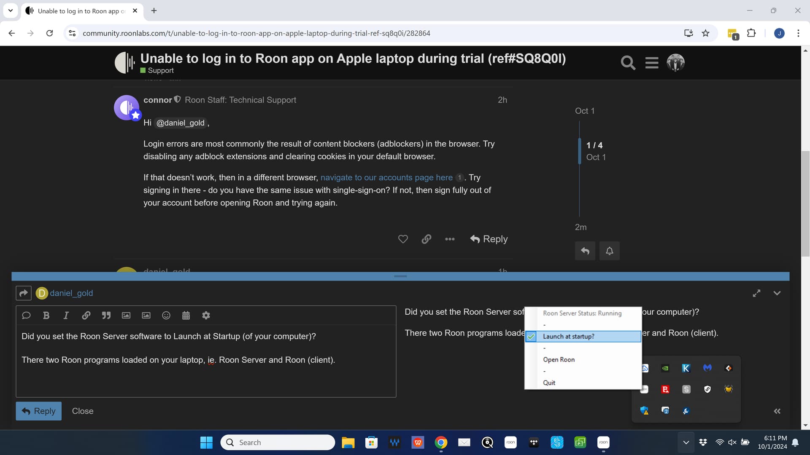This screenshot has height=455, width=810.
Task: Open the forum hamburger menu
Action: (652, 63)
